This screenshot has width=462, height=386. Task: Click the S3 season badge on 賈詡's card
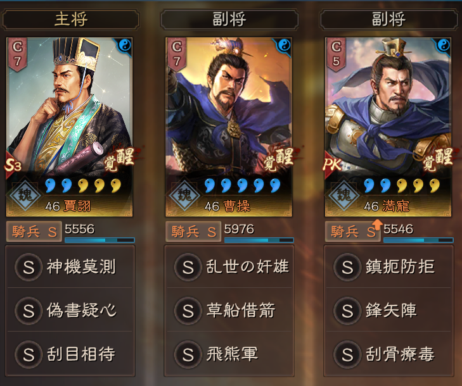click(13, 165)
